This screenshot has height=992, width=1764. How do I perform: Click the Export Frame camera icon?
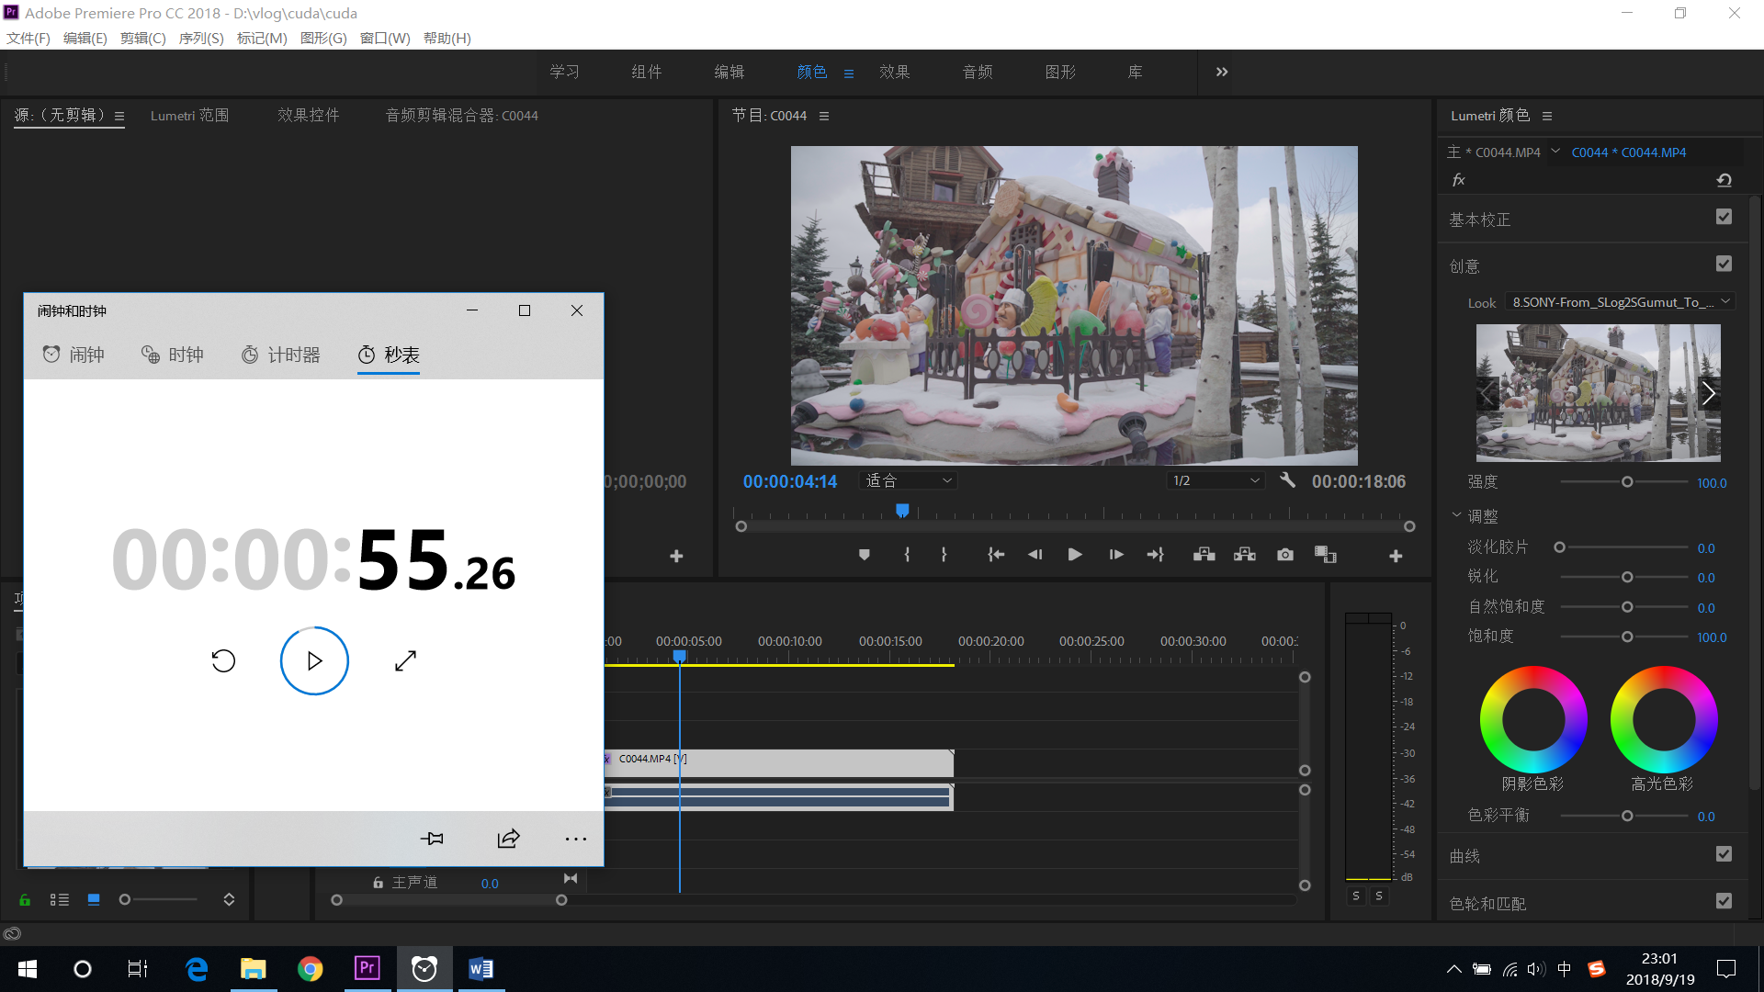coord(1284,555)
